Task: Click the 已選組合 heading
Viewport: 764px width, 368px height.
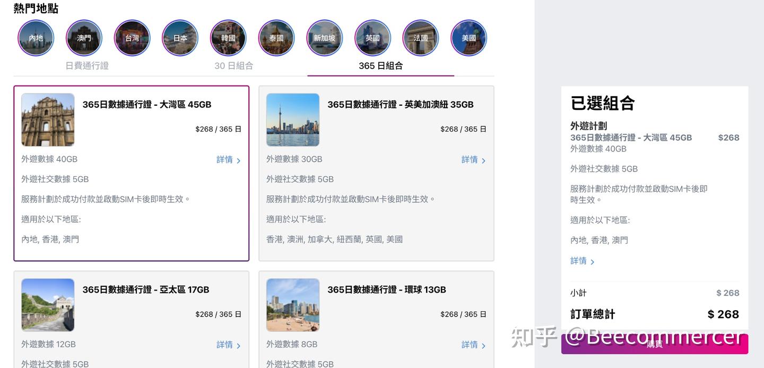Action: 603,103
